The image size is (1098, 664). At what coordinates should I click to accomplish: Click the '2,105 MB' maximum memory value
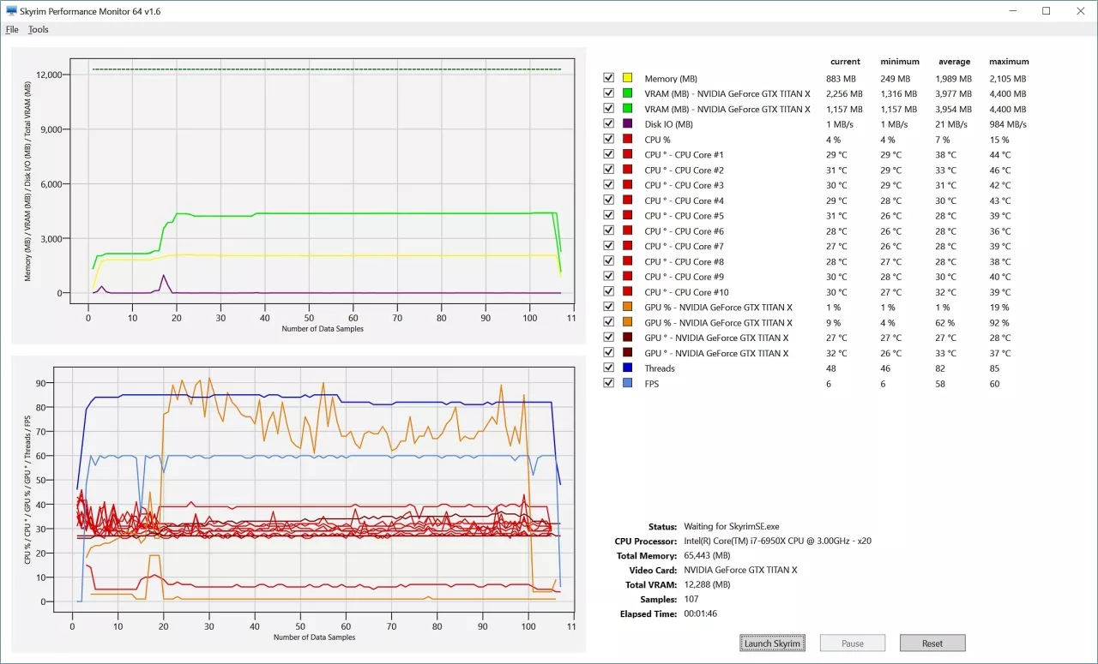click(x=1007, y=79)
